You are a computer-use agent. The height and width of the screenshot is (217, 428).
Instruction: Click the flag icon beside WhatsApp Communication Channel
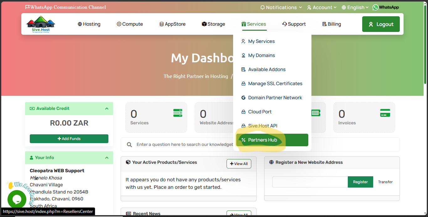(27, 7)
